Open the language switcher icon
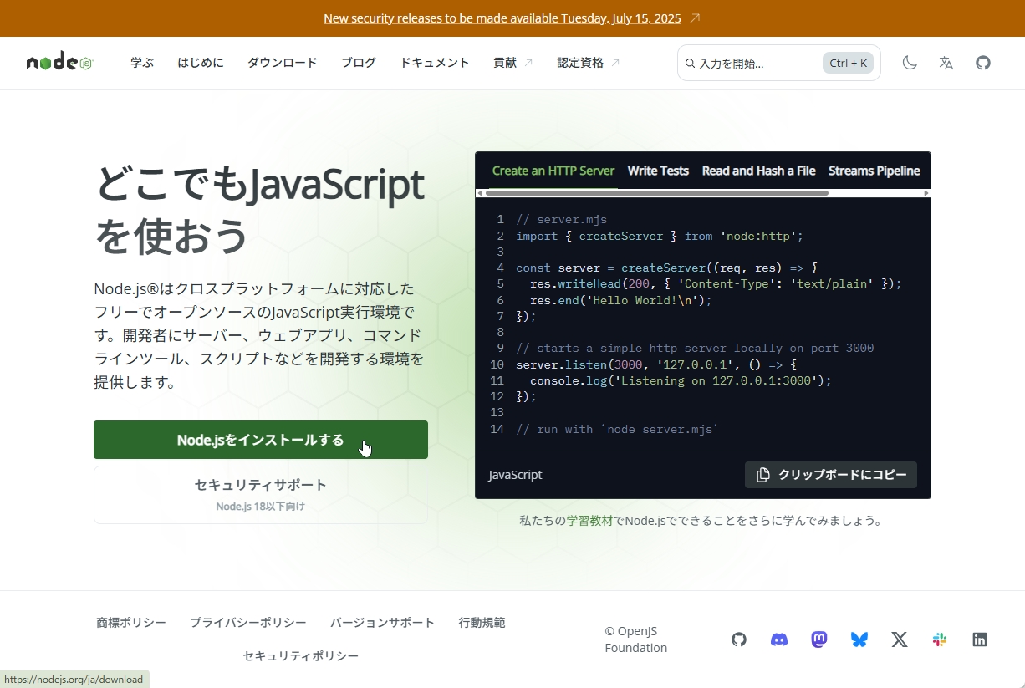1025x688 pixels. (x=946, y=63)
